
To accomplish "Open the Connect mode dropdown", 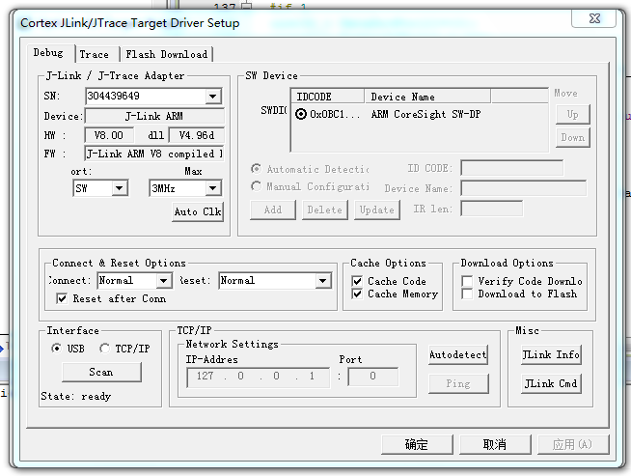I will click(x=163, y=281).
